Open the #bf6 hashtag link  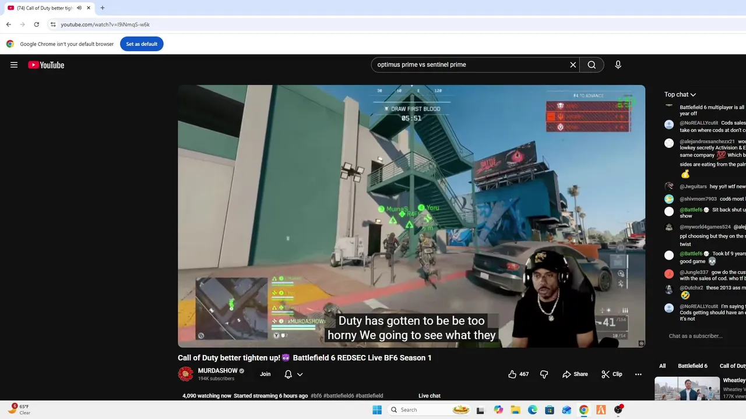(x=316, y=396)
